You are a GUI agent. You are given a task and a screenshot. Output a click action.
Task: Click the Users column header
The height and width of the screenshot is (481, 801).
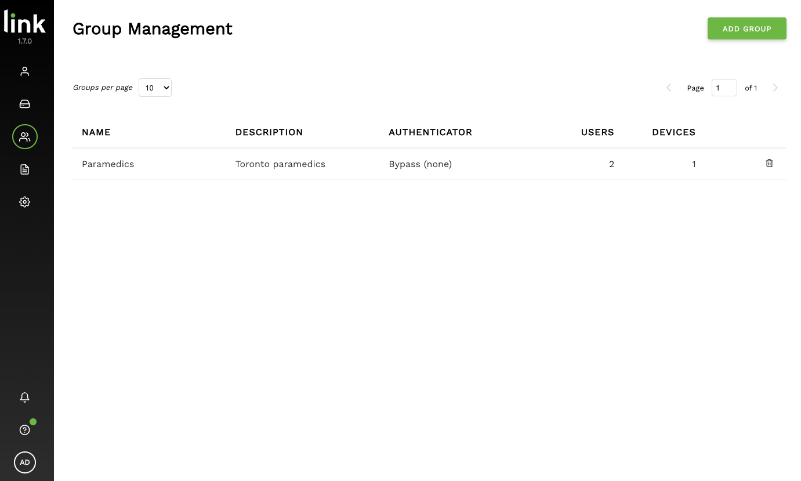(x=597, y=132)
